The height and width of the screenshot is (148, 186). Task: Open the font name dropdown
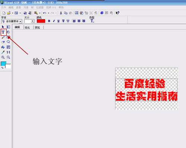pos(21,21)
